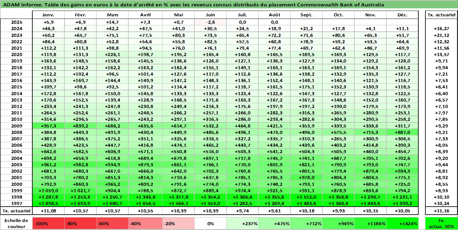Click the +745,7 cell in August 2004

coord(274,158)
